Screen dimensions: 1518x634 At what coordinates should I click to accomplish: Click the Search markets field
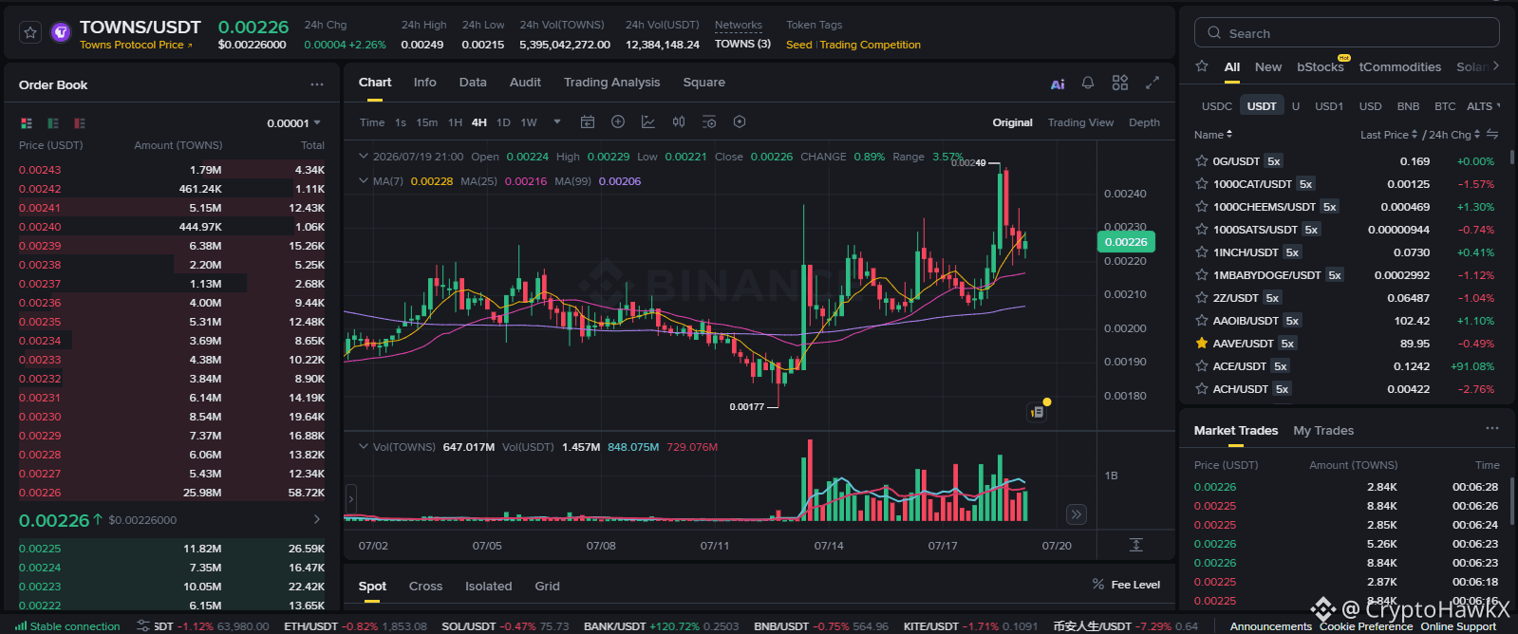[1347, 33]
